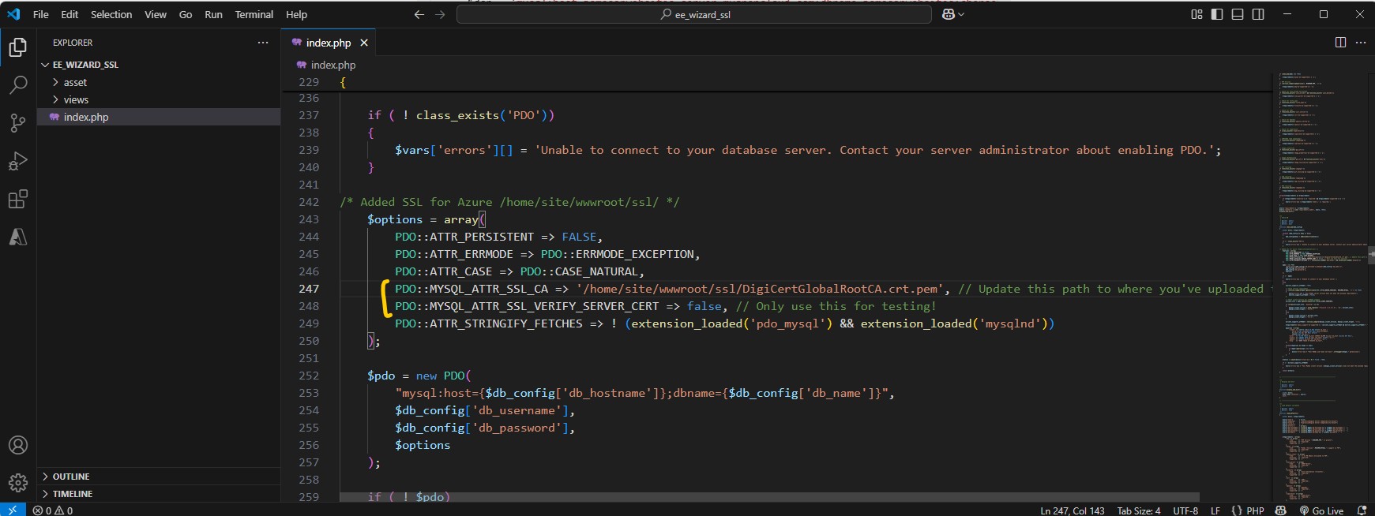Open the Manage settings gear
This screenshot has height=516, width=1375.
point(17,482)
